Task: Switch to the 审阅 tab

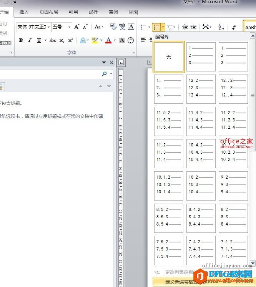Action: click(113, 12)
